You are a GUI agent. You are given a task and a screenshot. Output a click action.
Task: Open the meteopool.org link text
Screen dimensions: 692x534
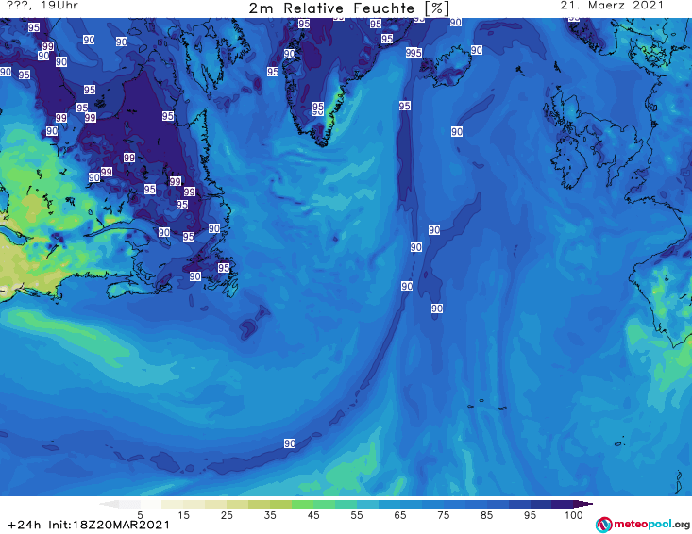(x=651, y=524)
